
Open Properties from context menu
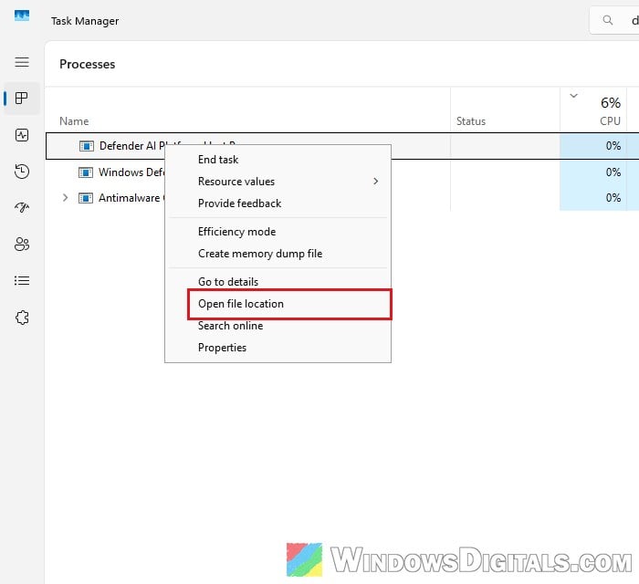(278, 348)
